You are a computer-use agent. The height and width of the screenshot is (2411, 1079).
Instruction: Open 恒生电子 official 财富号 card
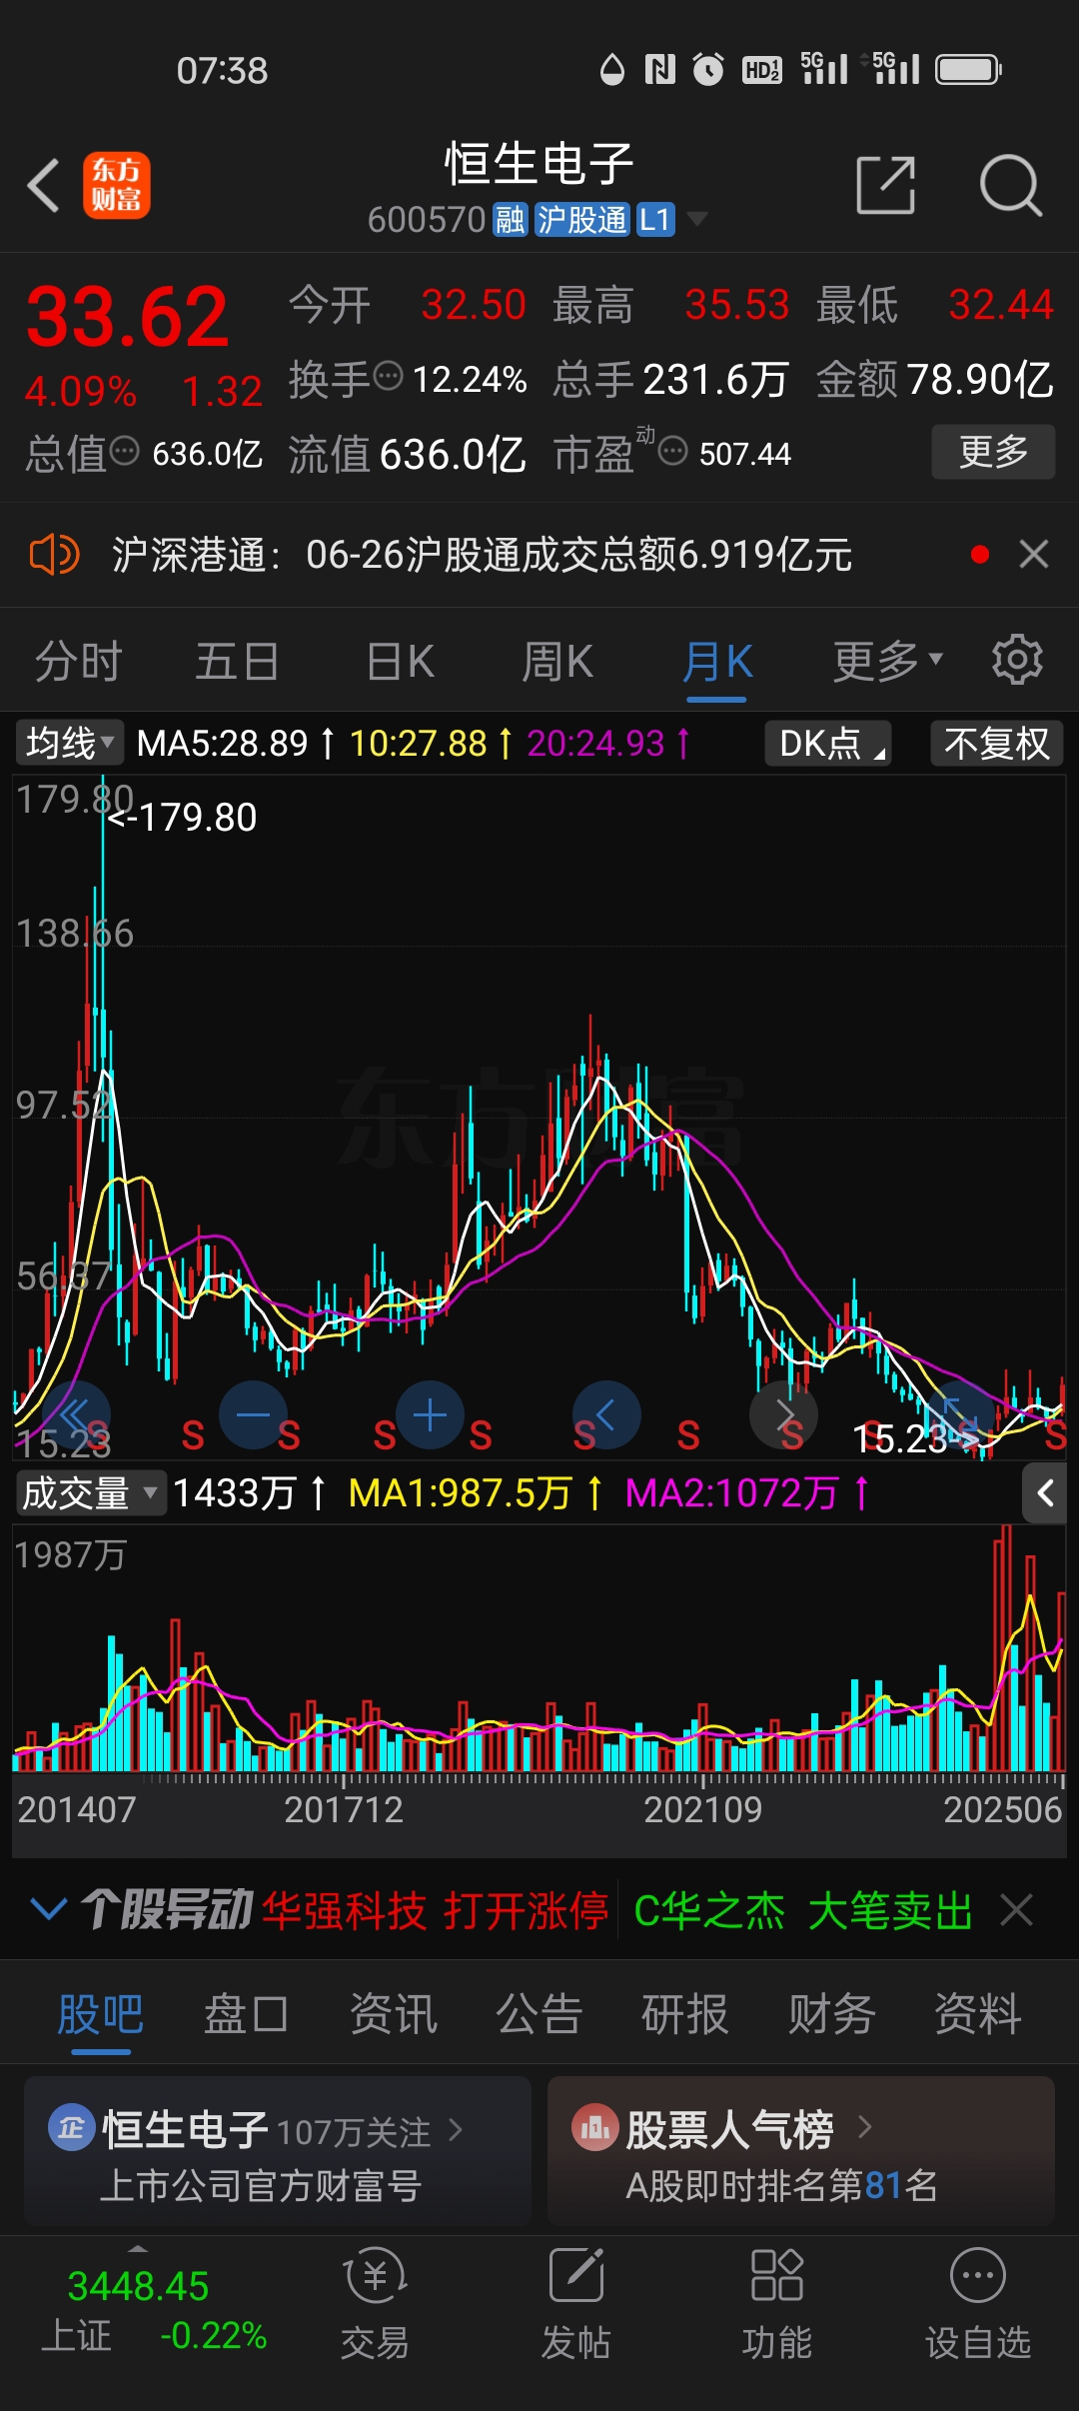(x=277, y=2150)
